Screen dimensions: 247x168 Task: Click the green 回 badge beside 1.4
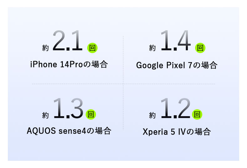200,48
